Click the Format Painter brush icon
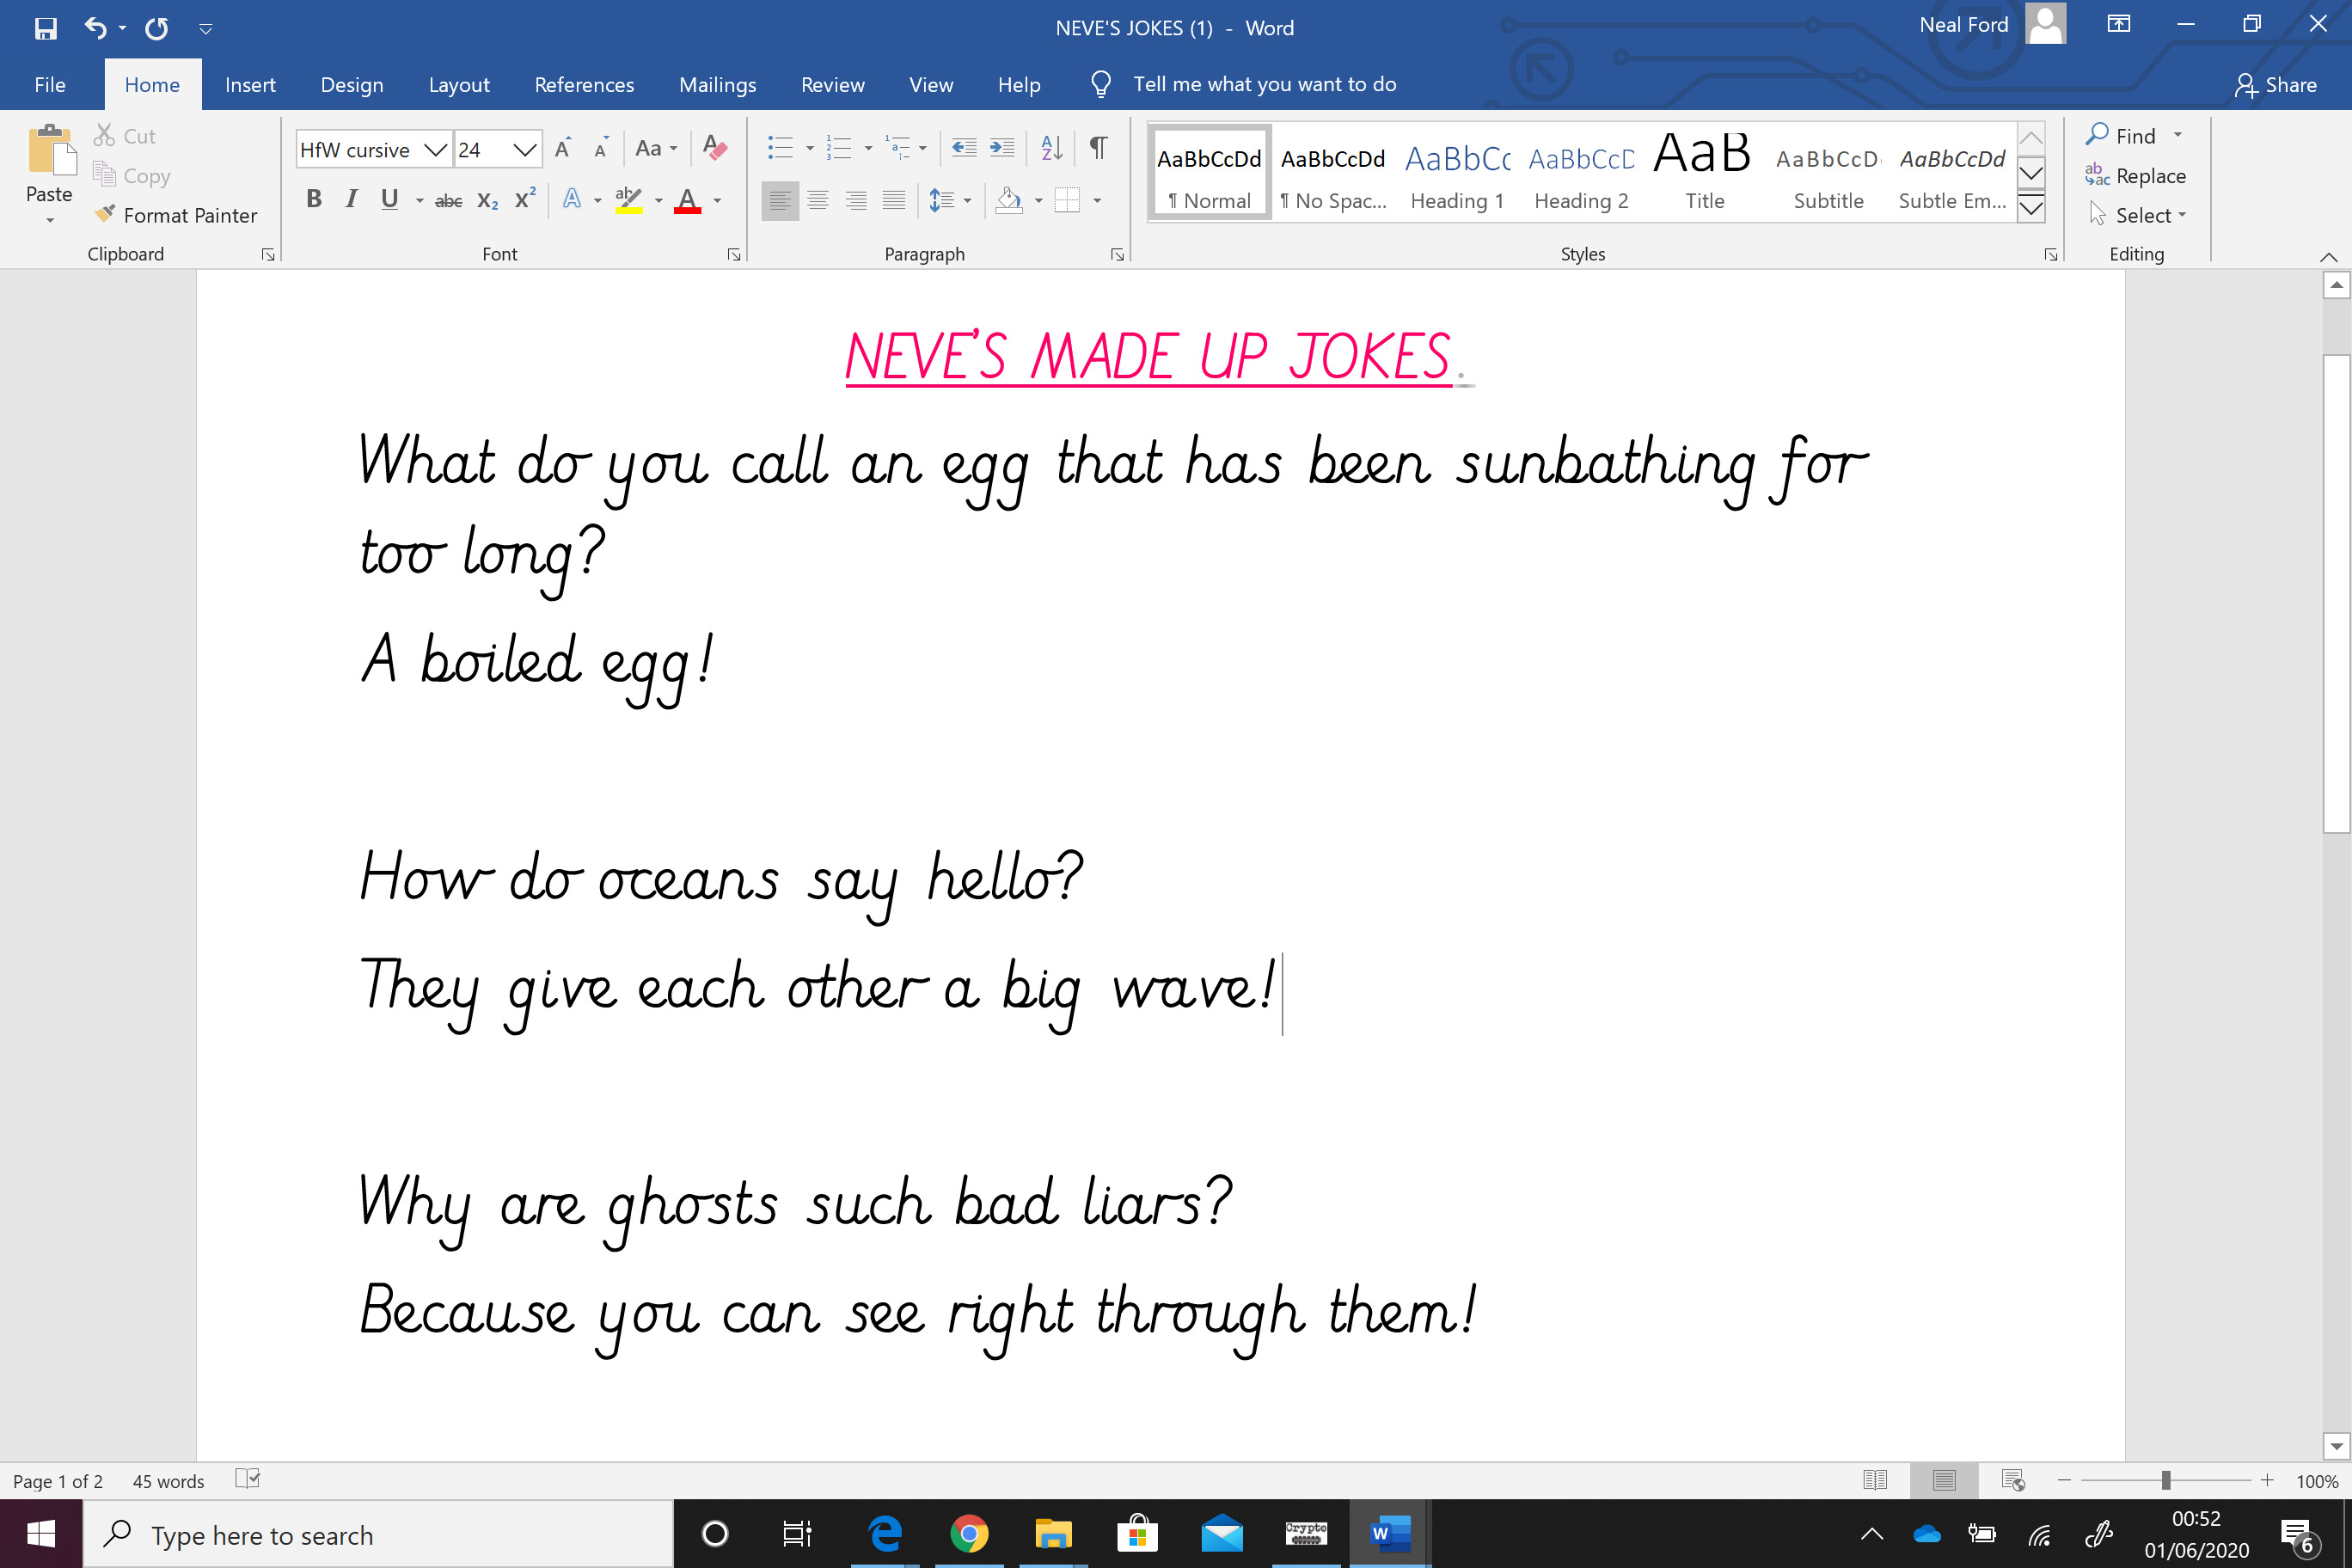Viewport: 2352px width, 1568px height. (x=105, y=214)
